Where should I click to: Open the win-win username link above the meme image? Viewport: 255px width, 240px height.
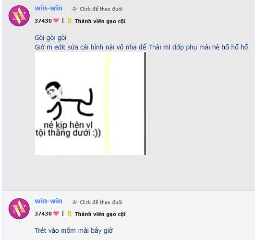coord(49,8)
